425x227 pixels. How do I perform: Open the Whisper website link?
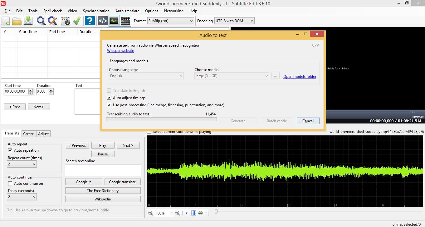coord(120,50)
